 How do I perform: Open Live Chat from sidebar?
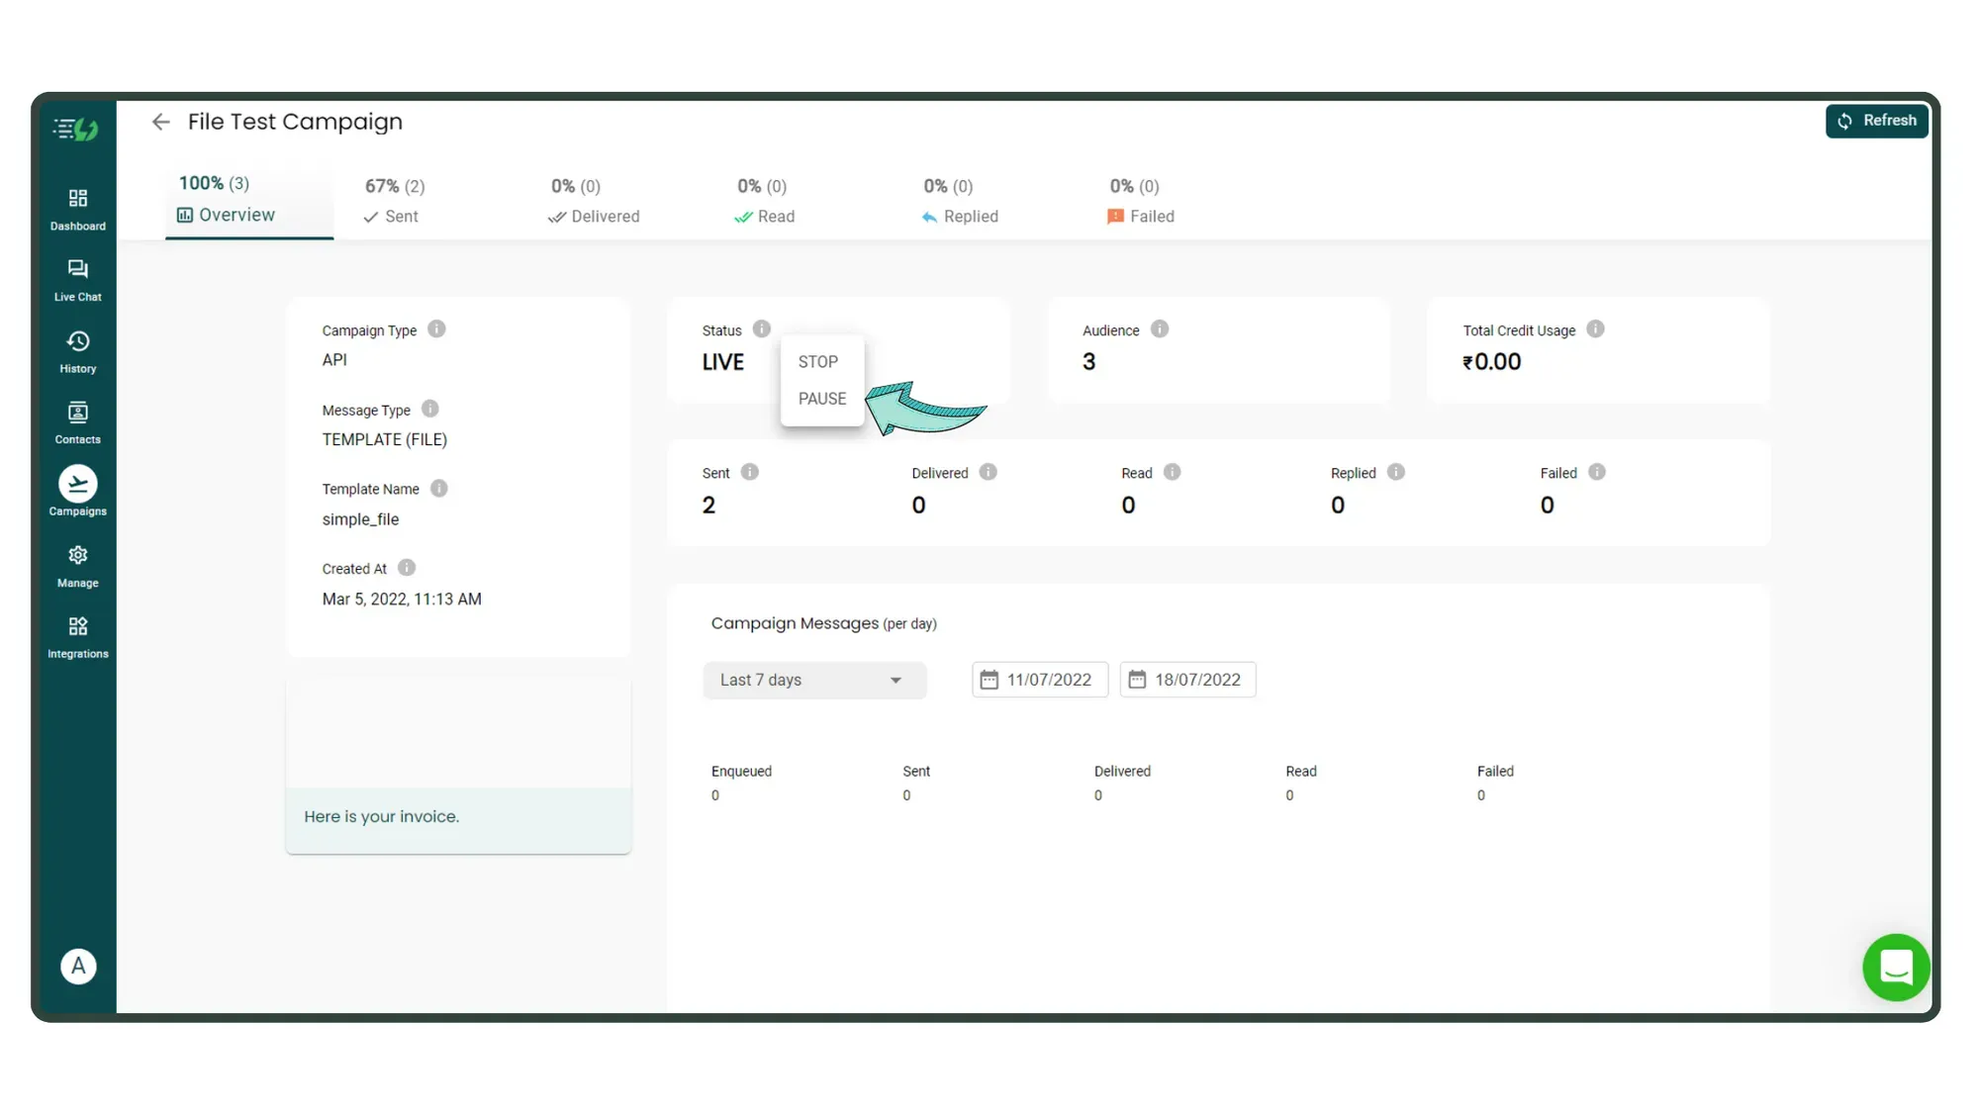[x=77, y=280]
